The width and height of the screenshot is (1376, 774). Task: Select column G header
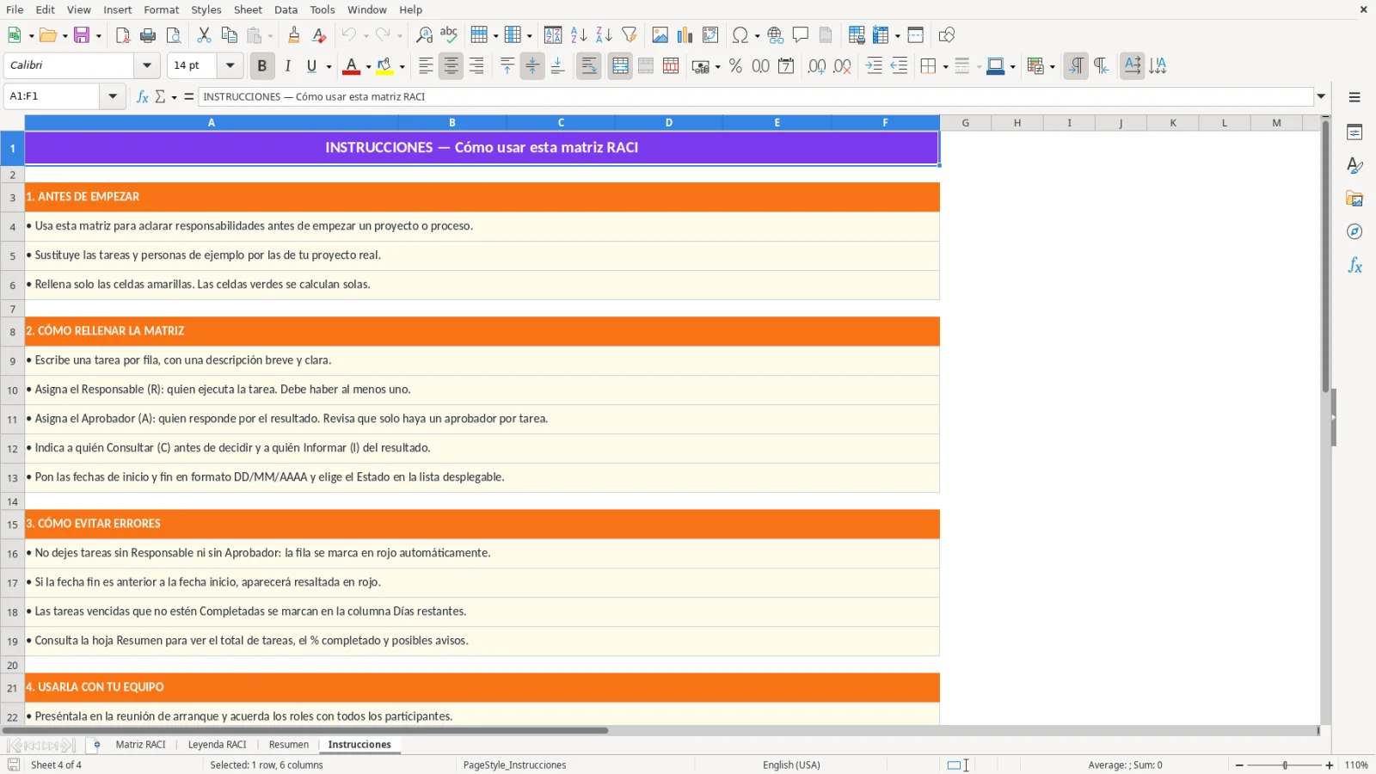click(966, 123)
